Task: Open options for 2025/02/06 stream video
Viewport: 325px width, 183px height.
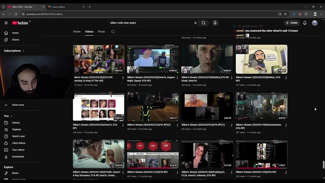Action: point(123,78)
